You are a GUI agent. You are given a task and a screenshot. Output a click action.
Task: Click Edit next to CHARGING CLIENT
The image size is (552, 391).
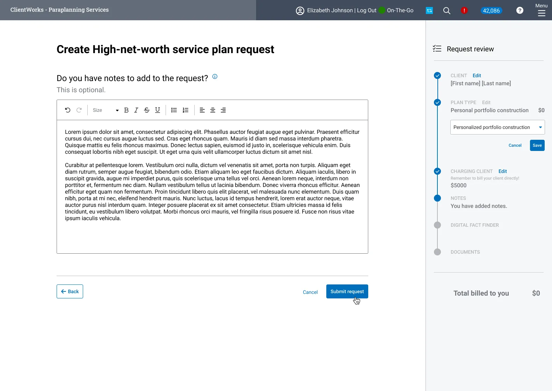point(502,171)
